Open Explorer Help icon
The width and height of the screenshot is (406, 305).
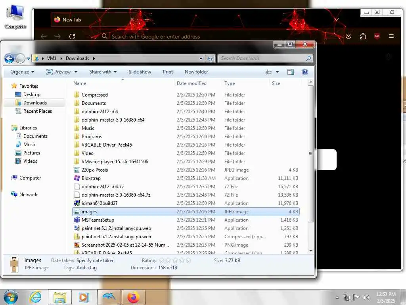tap(305, 72)
